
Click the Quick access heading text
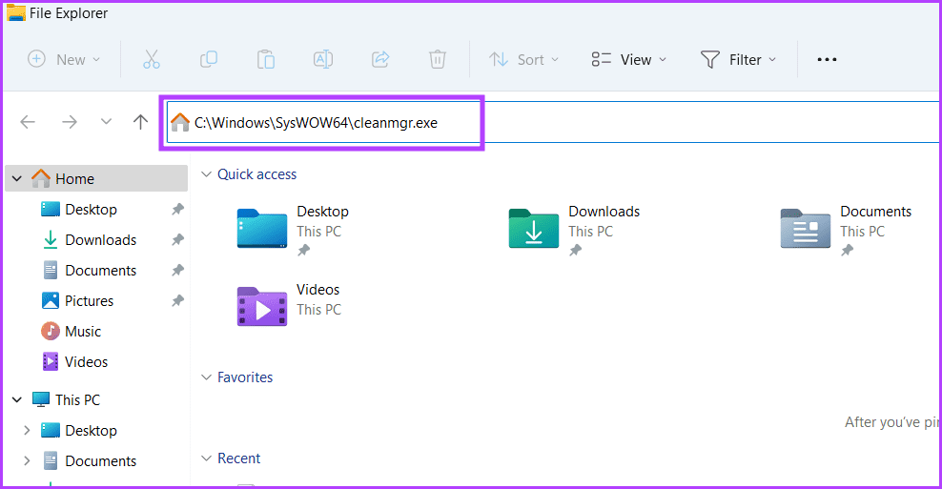pos(256,174)
